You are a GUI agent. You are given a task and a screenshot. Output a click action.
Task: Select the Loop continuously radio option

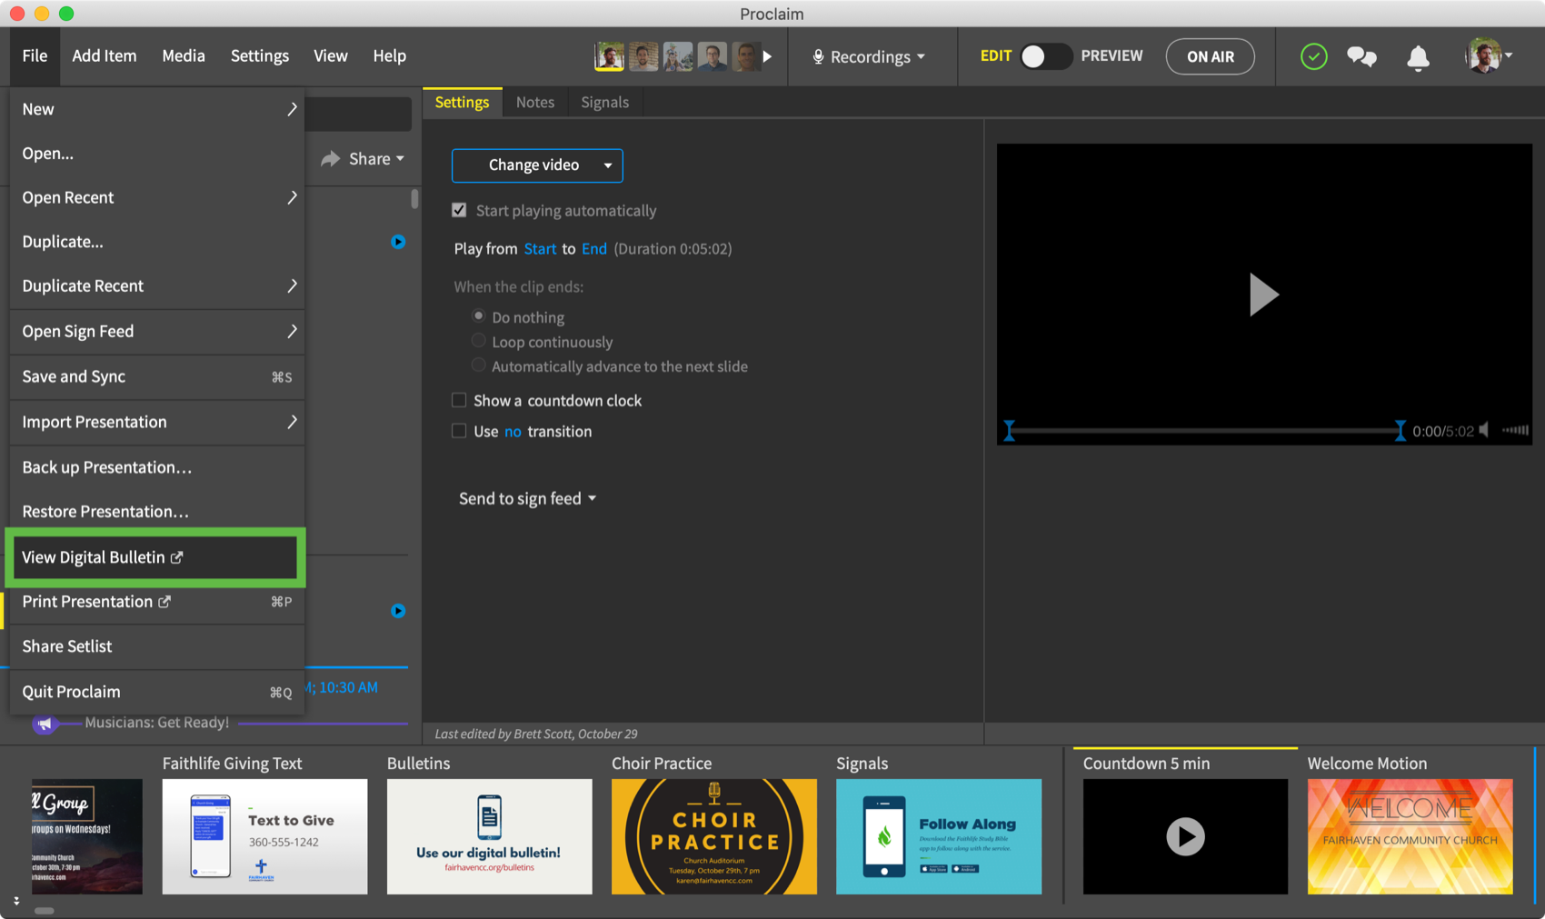[478, 341]
